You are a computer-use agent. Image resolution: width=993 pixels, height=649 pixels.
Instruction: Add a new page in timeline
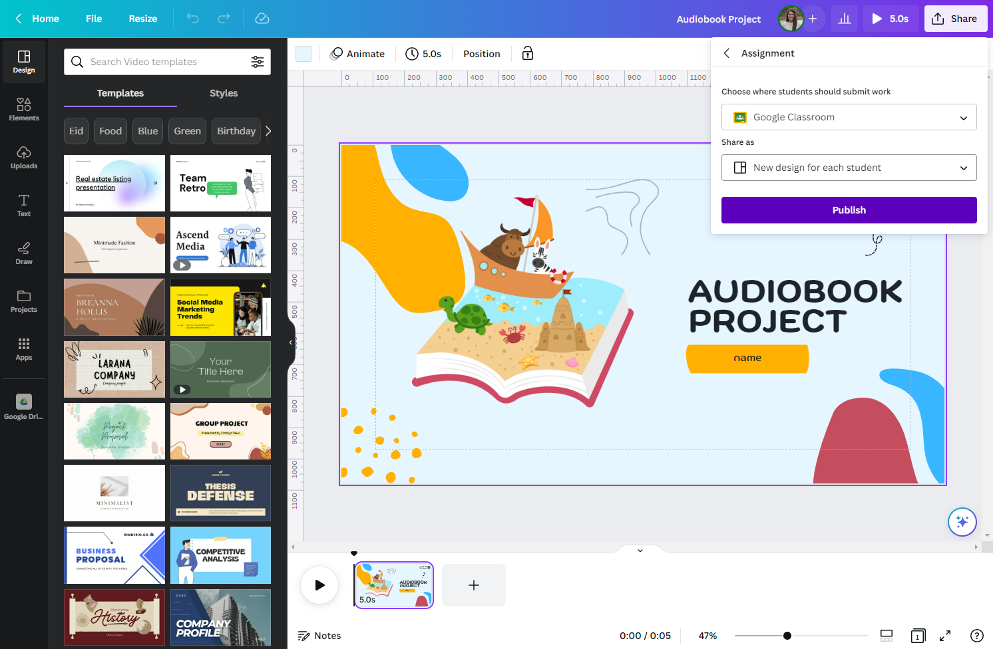(x=474, y=585)
